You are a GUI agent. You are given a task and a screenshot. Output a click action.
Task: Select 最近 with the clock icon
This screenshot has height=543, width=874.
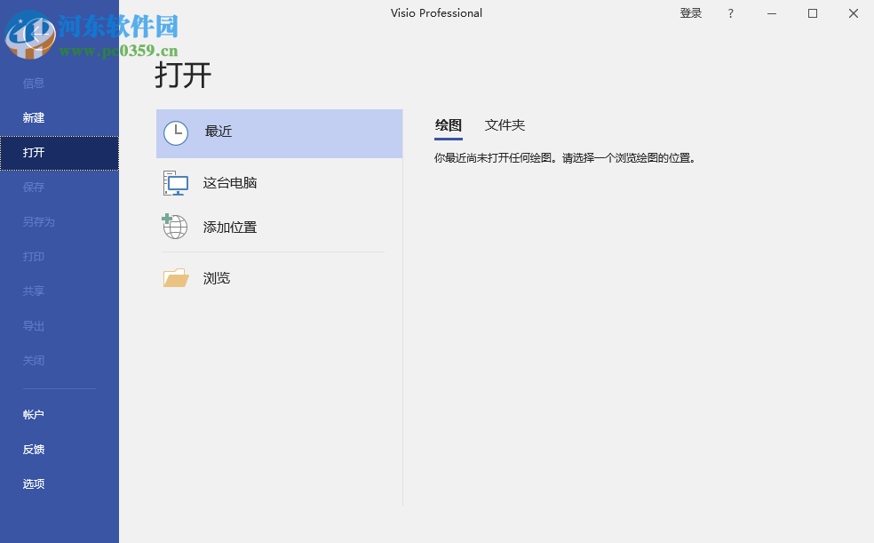point(218,131)
